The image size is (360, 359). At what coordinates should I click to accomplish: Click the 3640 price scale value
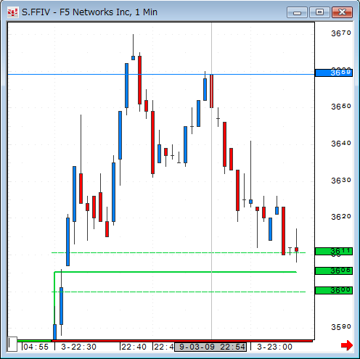(341, 144)
